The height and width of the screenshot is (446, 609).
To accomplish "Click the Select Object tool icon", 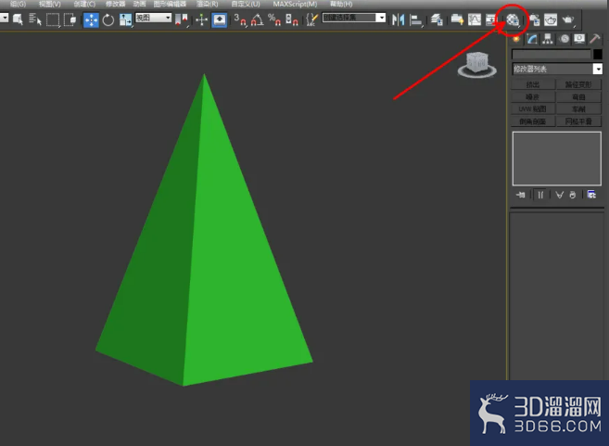I will [x=18, y=19].
